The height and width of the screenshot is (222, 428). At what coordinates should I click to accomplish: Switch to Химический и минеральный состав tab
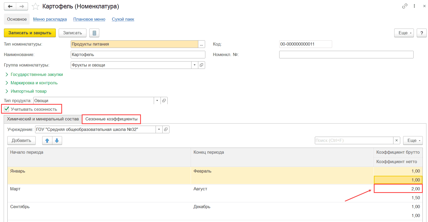(43, 119)
